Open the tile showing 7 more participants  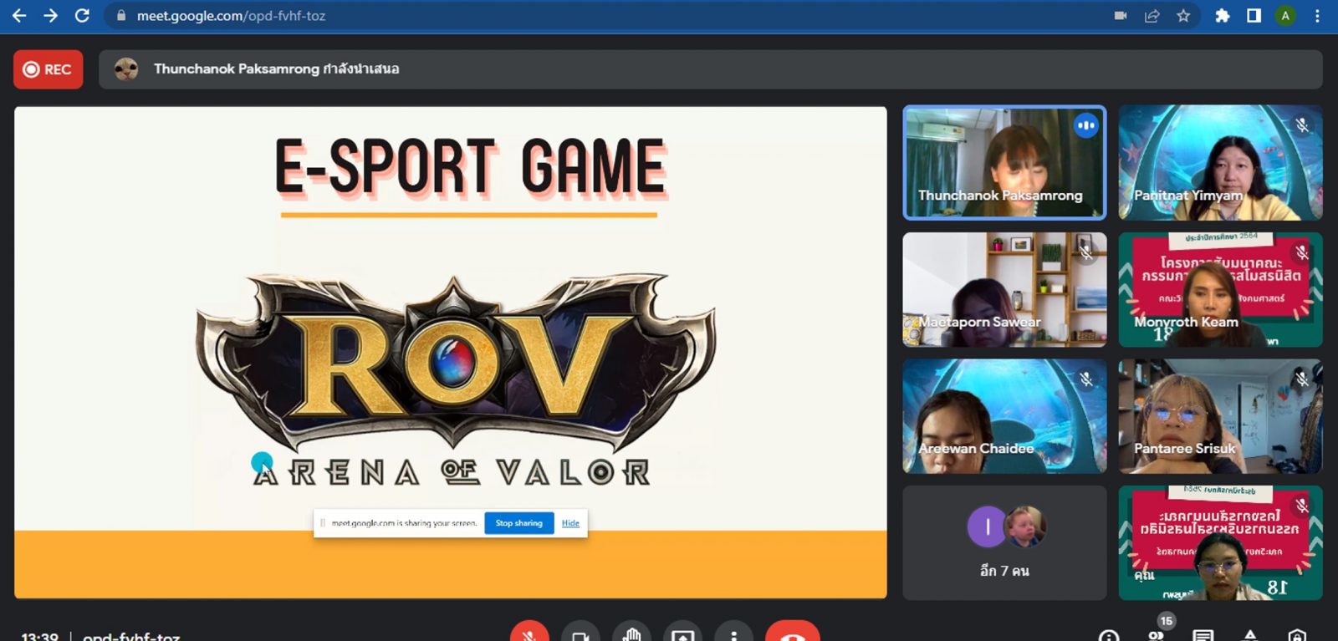(1004, 542)
